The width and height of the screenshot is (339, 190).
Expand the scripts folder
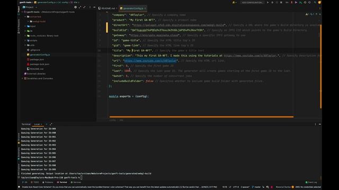coord(25,40)
